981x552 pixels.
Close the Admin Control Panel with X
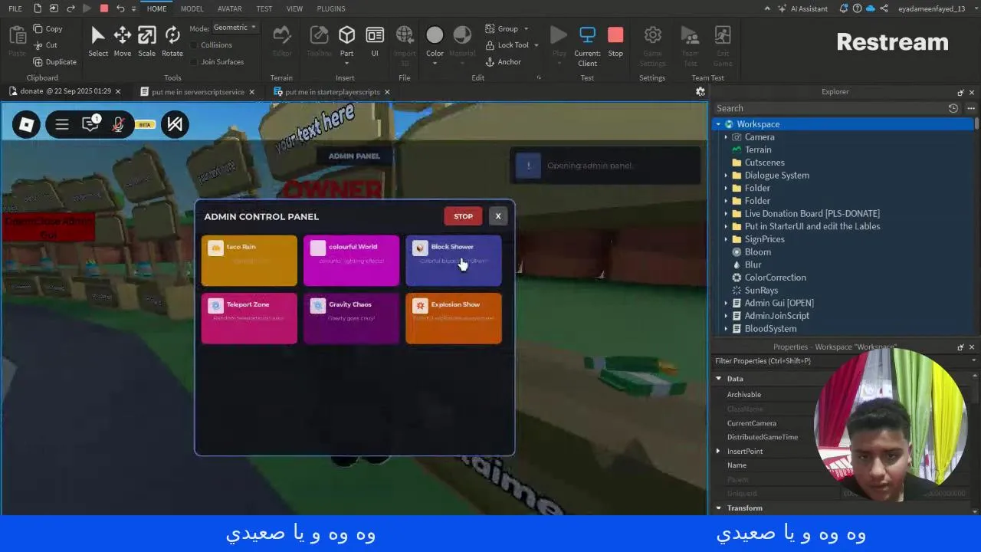(x=498, y=216)
